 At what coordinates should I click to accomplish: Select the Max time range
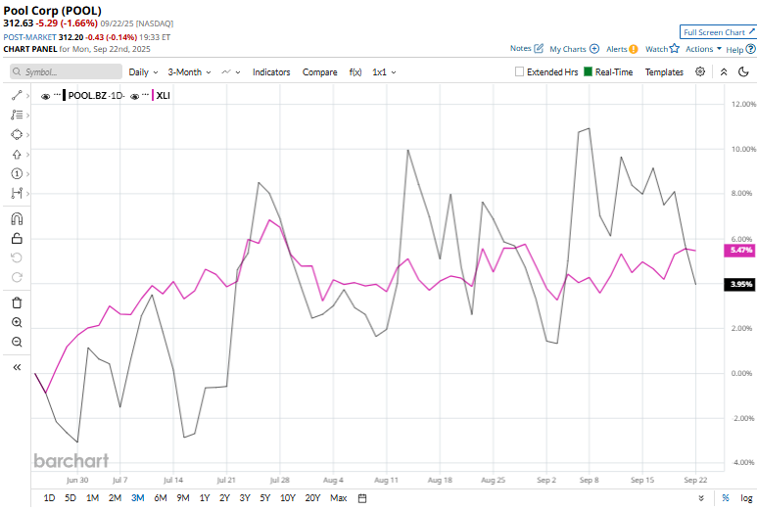pyautogui.click(x=339, y=498)
